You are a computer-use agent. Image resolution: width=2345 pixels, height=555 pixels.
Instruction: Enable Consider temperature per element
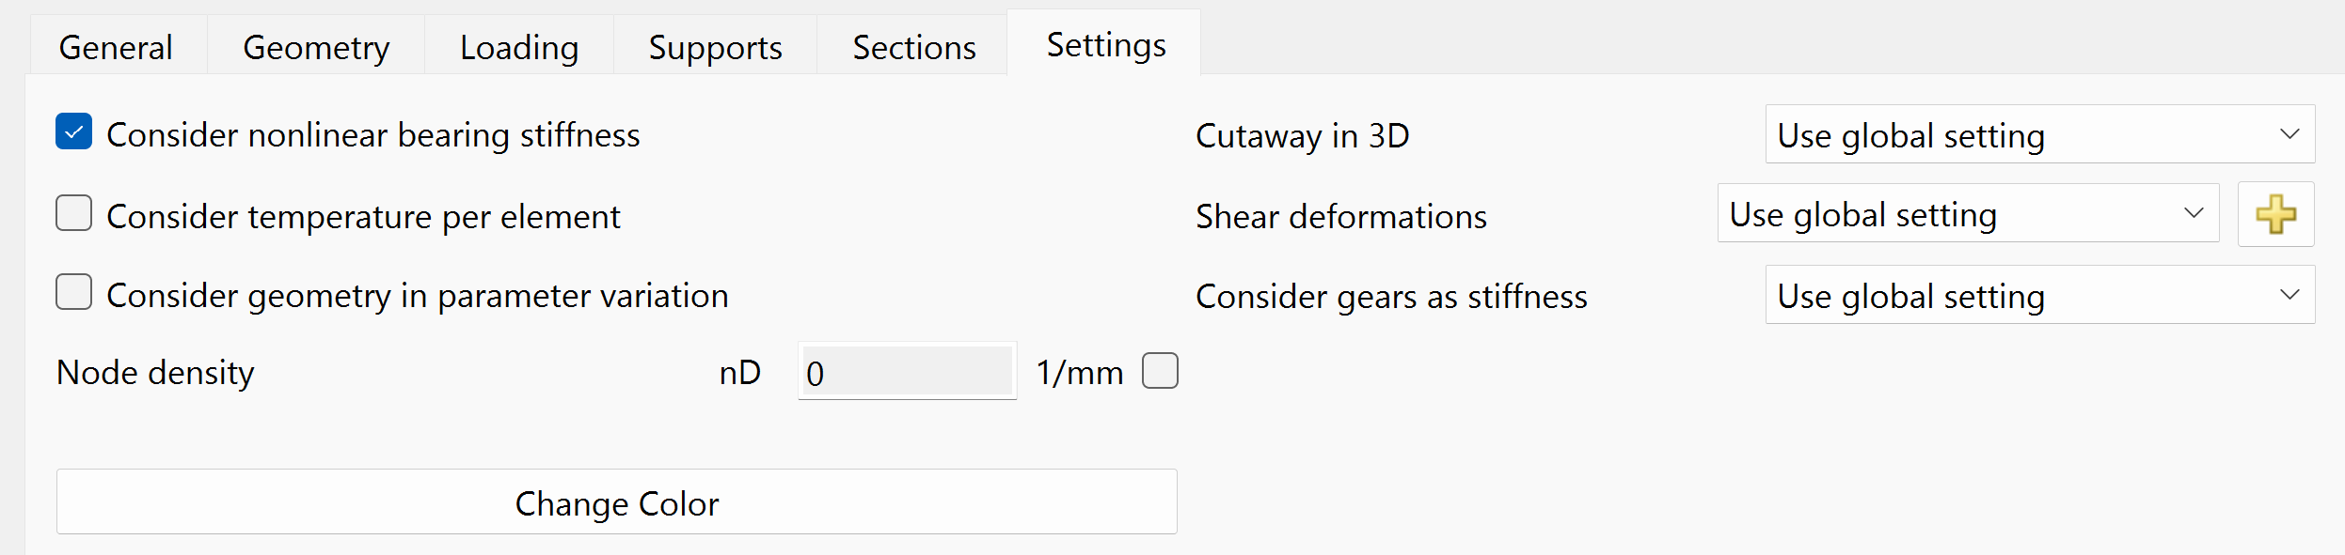pos(74,214)
